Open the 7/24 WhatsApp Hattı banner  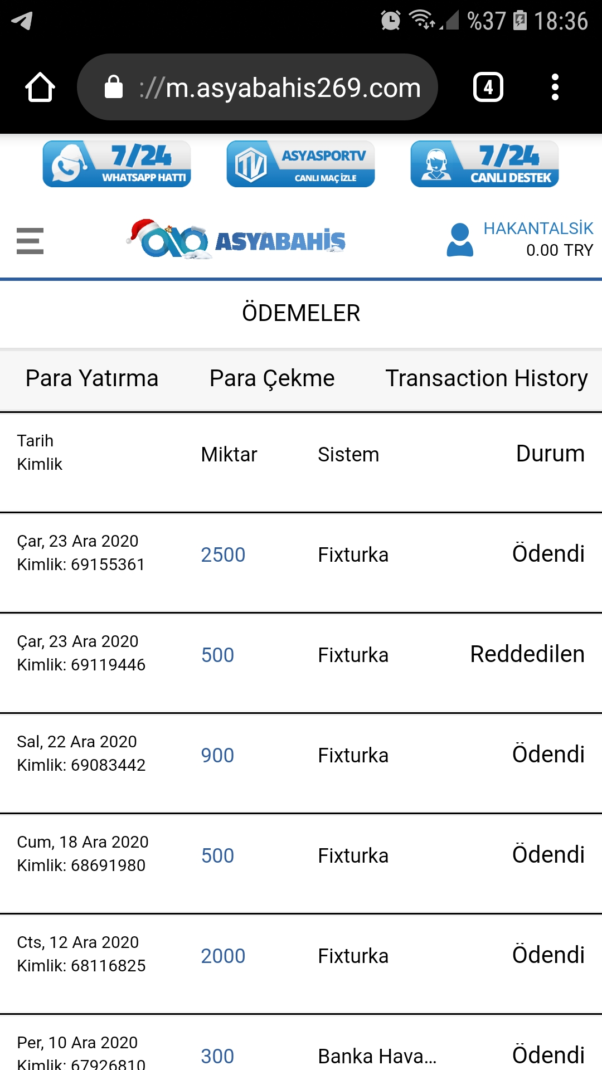(117, 164)
